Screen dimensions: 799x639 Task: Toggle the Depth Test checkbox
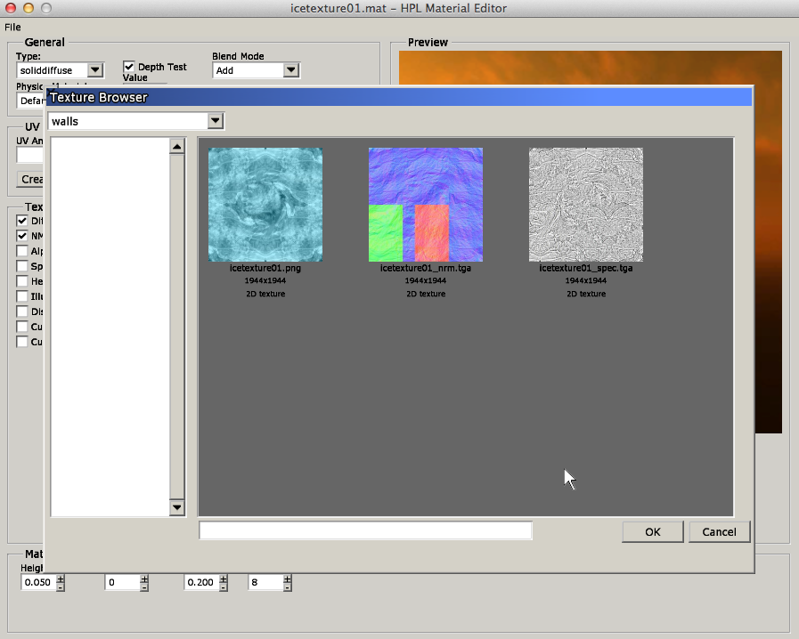pos(129,67)
